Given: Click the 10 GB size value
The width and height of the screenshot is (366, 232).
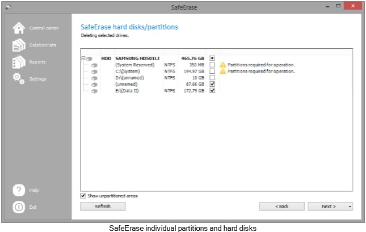Looking at the screenshot, I should pos(198,78).
